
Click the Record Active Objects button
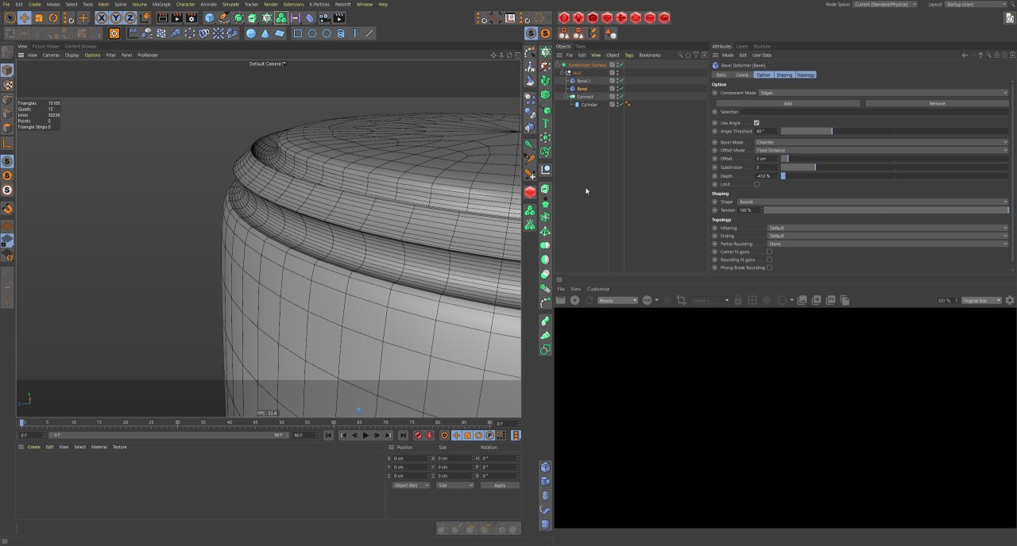point(418,435)
